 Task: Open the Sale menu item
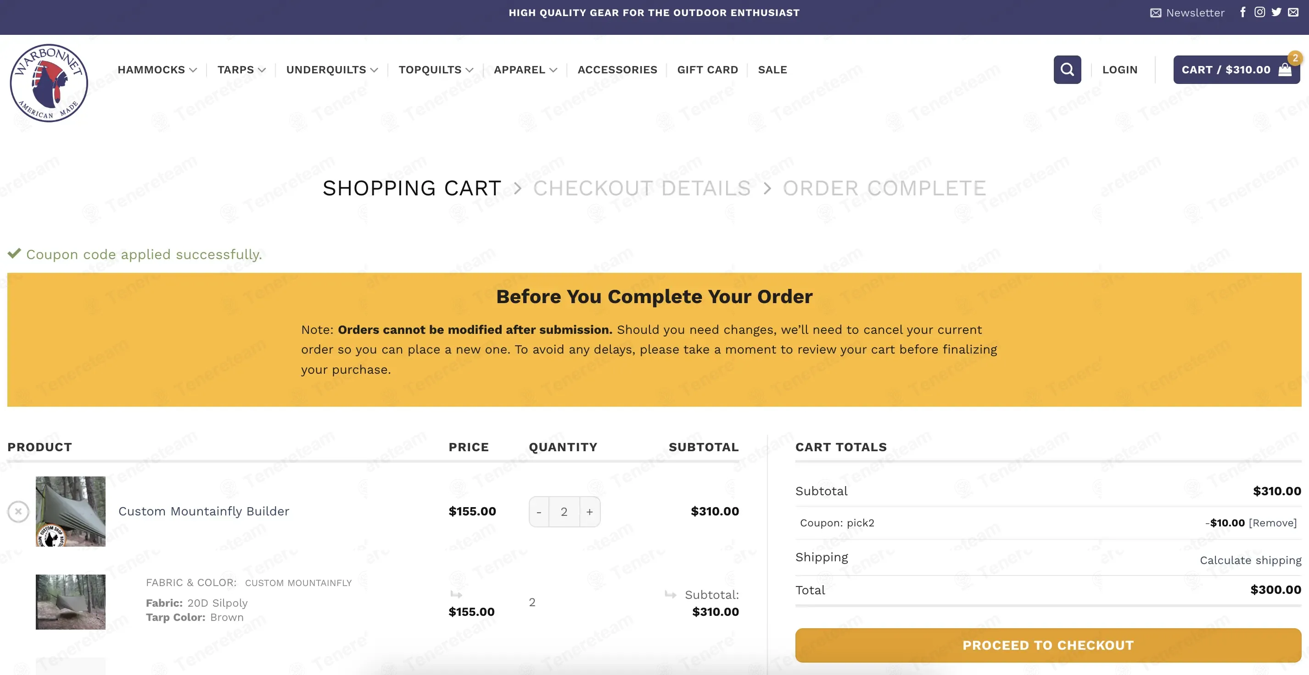pyautogui.click(x=772, y=70)
